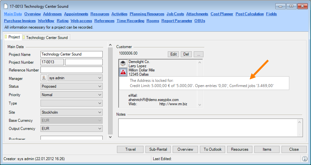
Task: Click the Main Data panel scrollbar down arrow
Action: [x=110, y=137]
